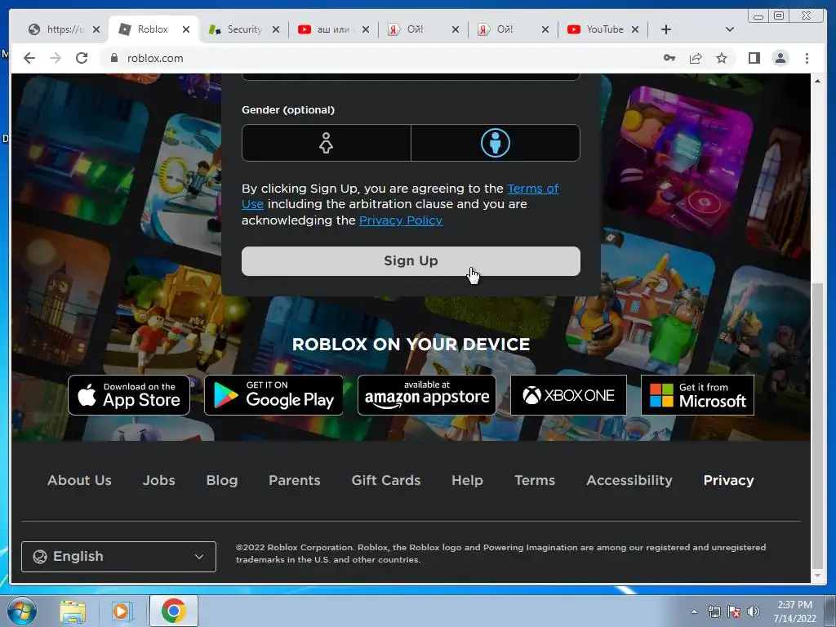Click the browser forward arrow

56,58
